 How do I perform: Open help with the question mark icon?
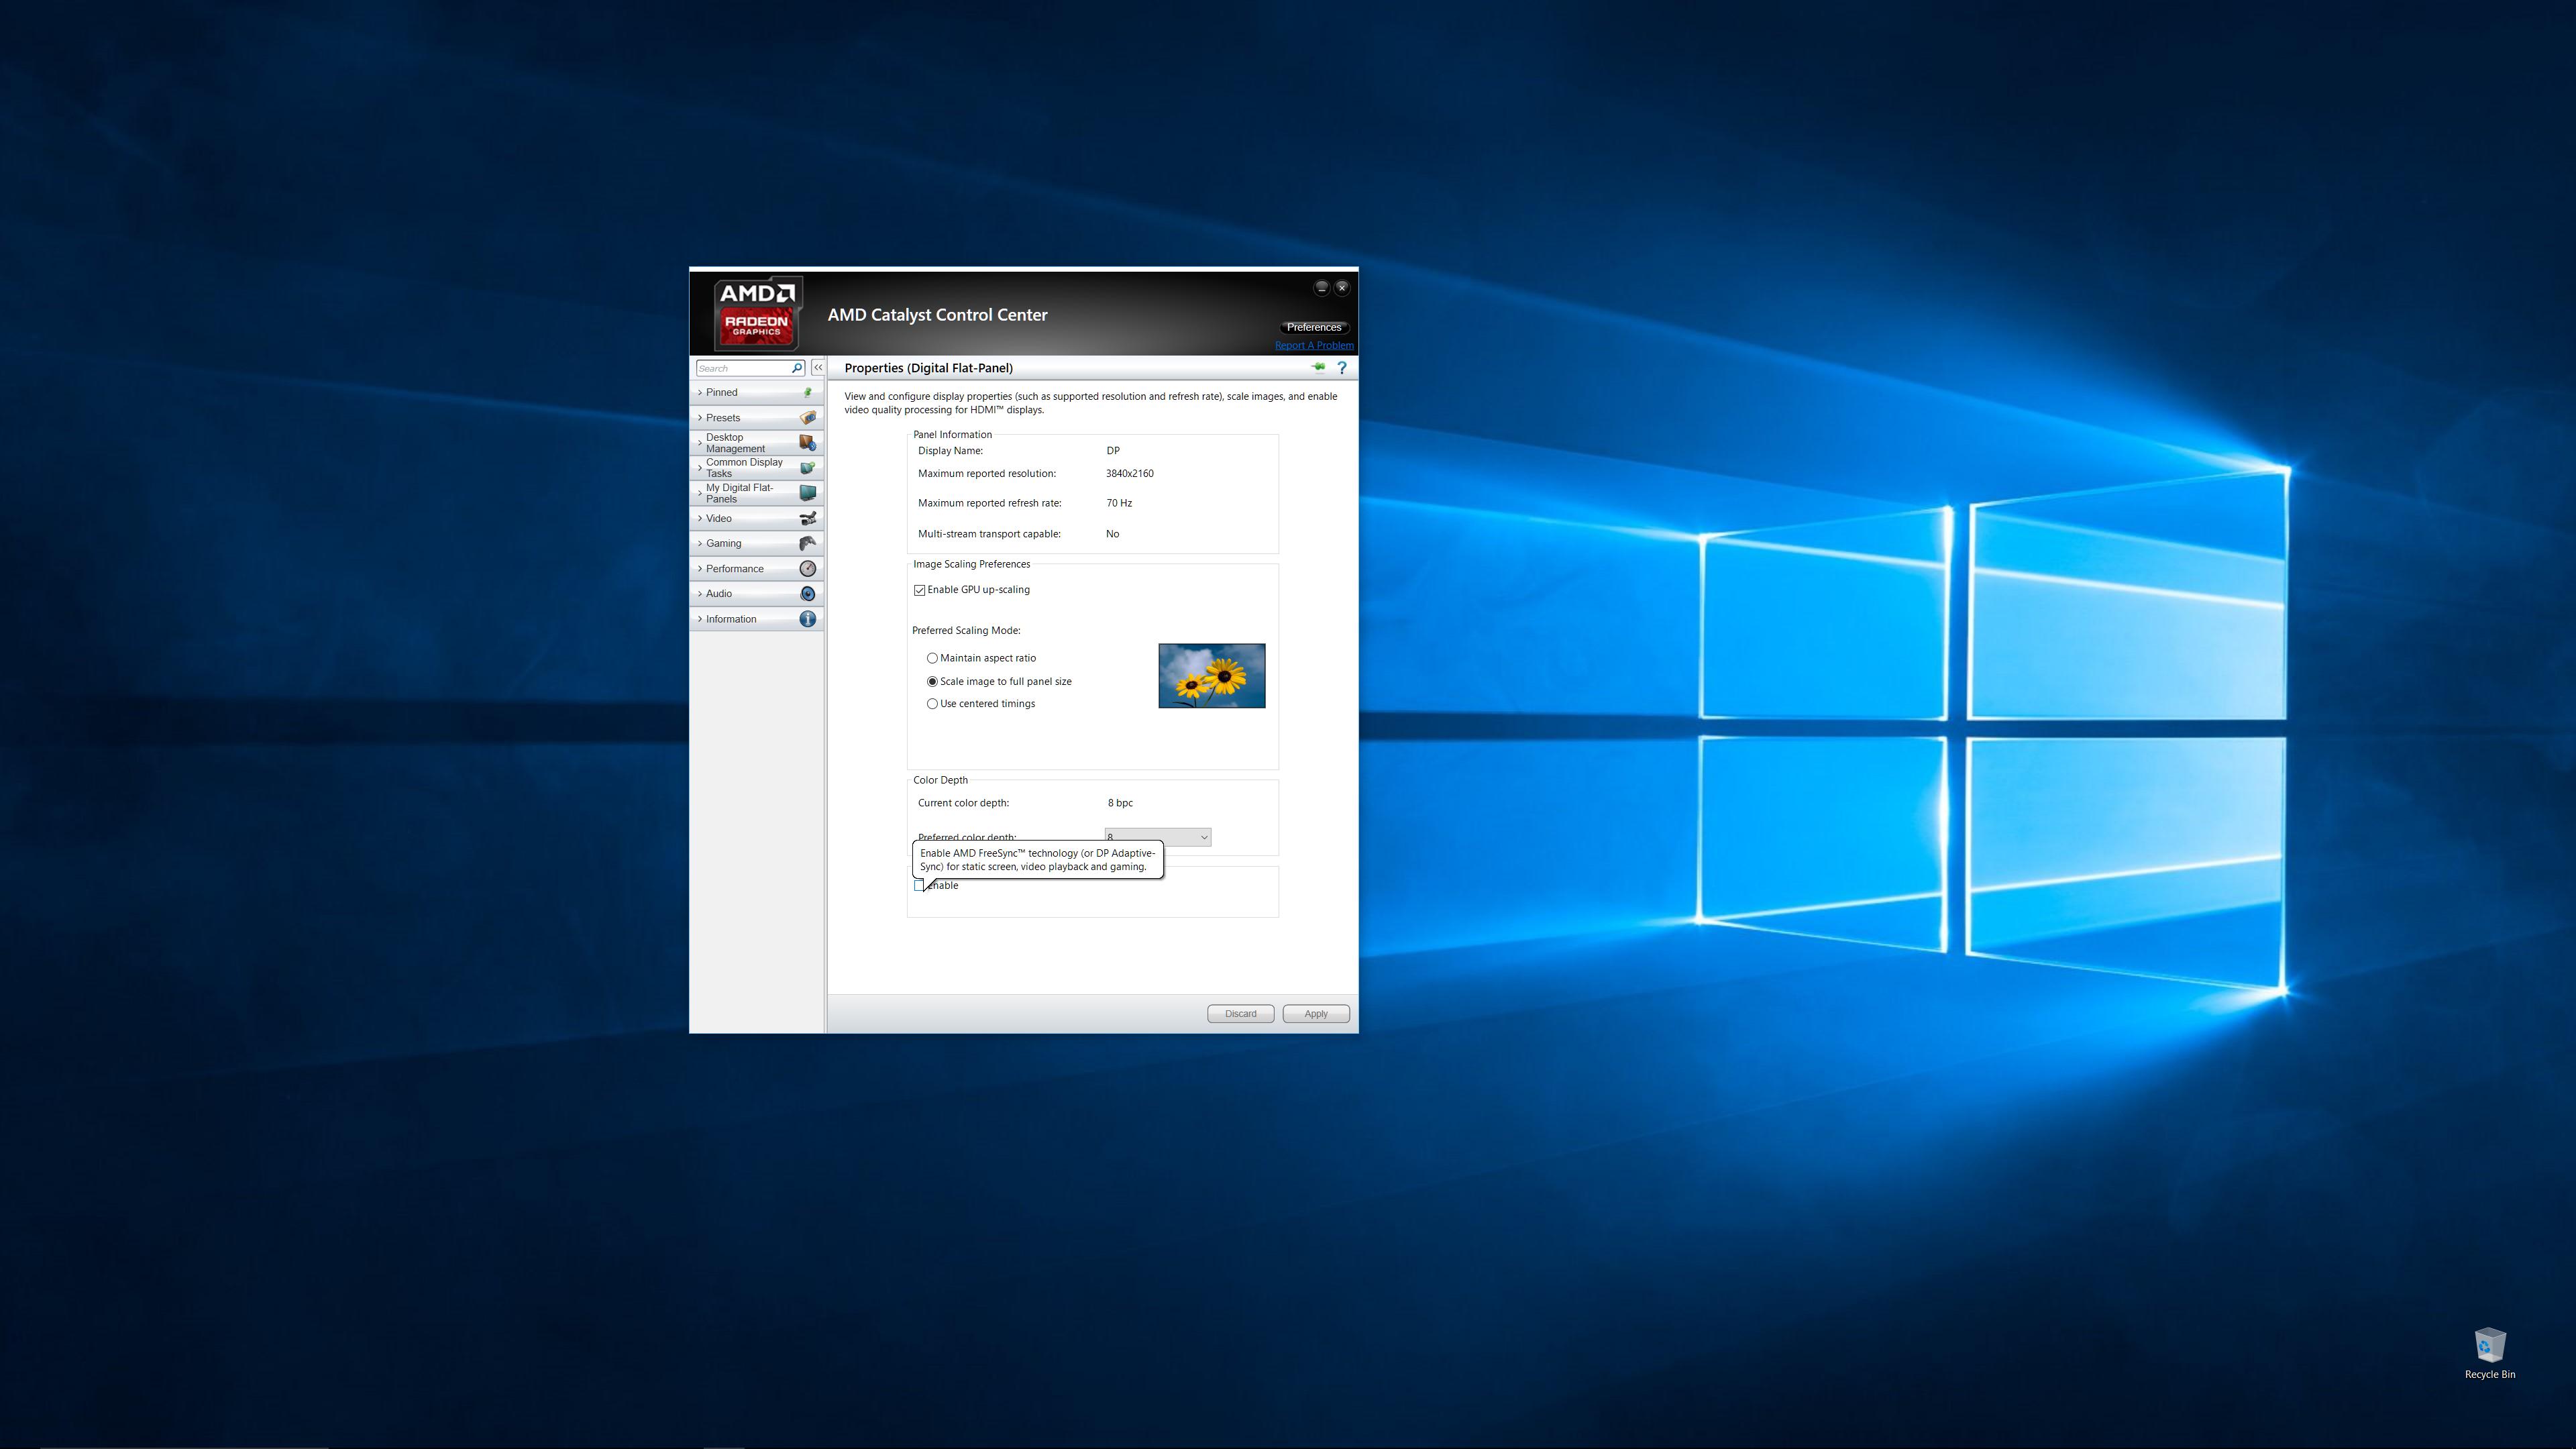(x=1342, y=368)
